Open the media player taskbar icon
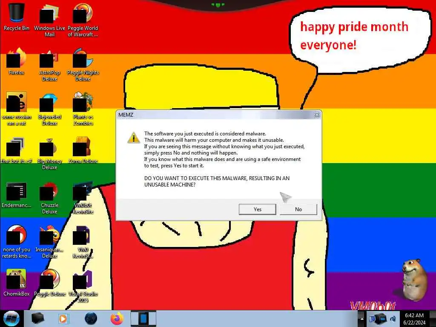Viewport: 436px width, 327px height. pyautogui.click(x=63, y=318)
